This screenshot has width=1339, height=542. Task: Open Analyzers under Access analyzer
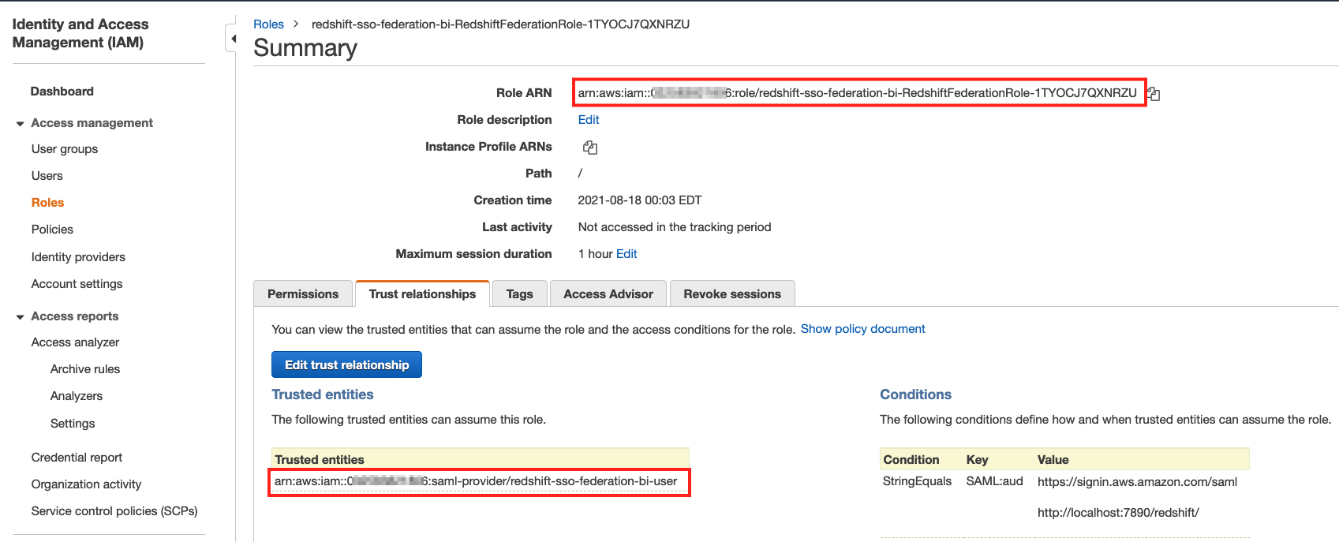(x=77, y=396)
